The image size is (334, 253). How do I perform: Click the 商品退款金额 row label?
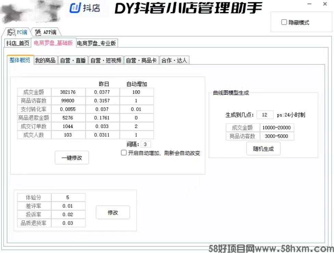click(34, 118)
